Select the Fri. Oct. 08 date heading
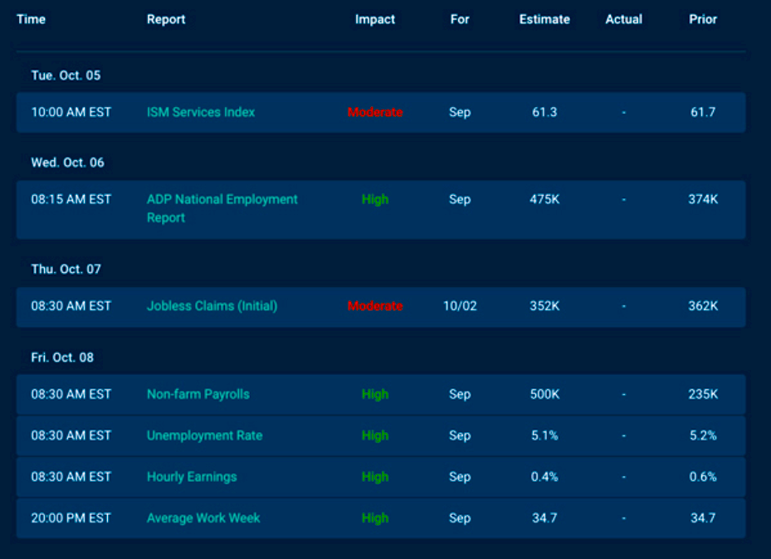Screen dimensions: 771x559 tap(62, 357)
